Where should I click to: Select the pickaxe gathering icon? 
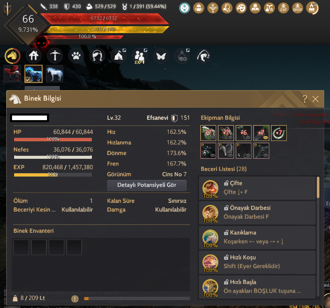pos(55,56)
